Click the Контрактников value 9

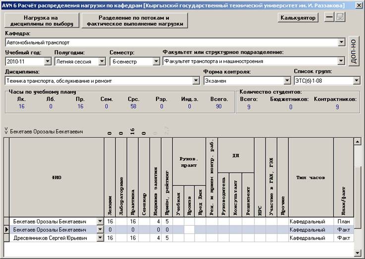[x=337, y=107]
